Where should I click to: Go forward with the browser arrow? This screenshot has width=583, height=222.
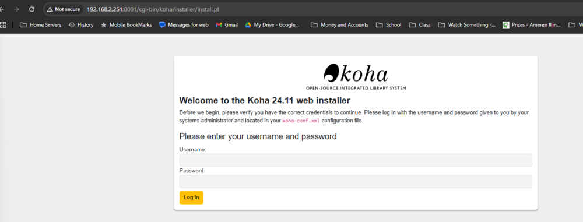pos(16,9)
